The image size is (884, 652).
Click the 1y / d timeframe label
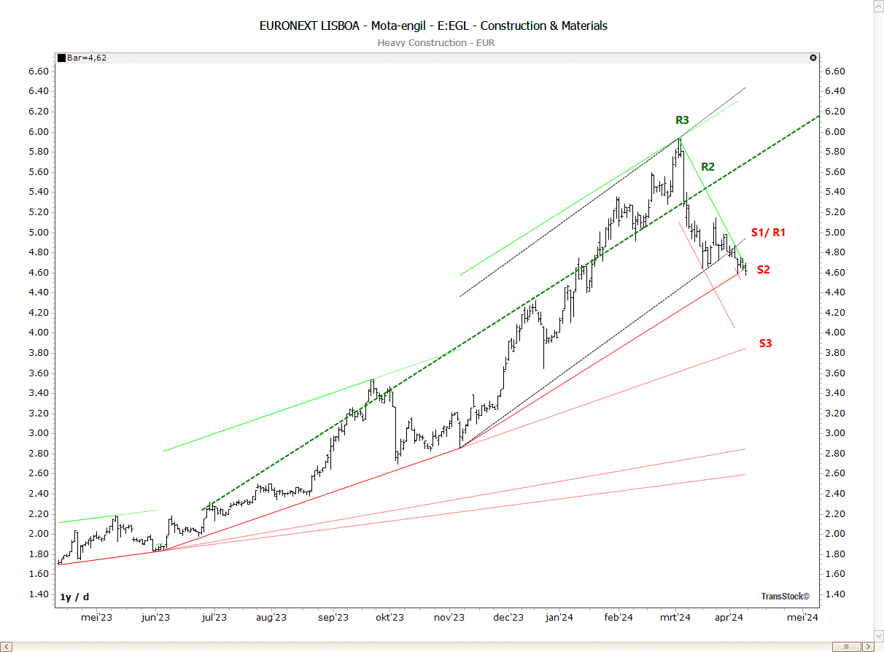point(74,597)
